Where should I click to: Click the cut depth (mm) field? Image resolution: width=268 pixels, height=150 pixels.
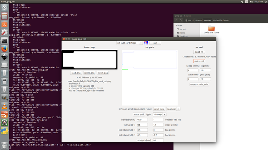tap(158, 140)
